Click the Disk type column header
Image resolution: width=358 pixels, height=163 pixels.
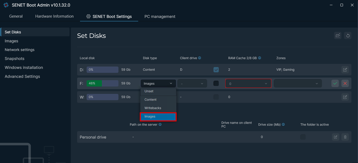click(150, 58)
